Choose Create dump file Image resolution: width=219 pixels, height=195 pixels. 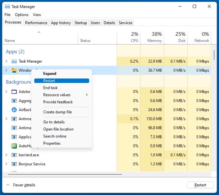(x=62, y=112)
